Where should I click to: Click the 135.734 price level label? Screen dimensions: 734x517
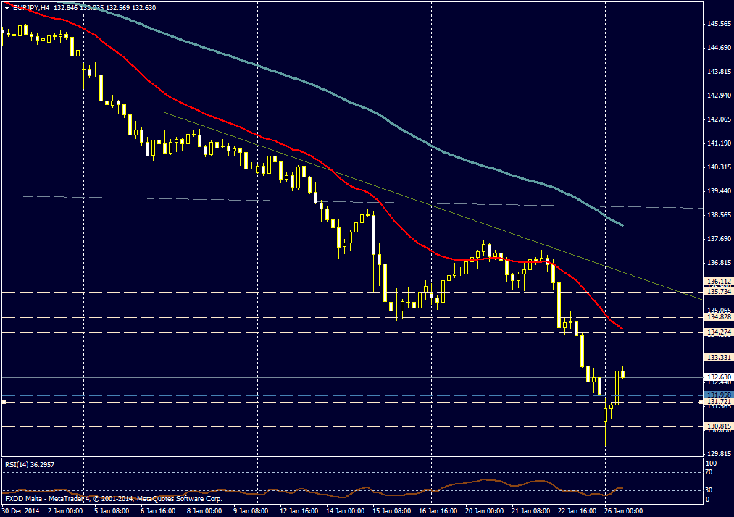[x=717, y=292]
